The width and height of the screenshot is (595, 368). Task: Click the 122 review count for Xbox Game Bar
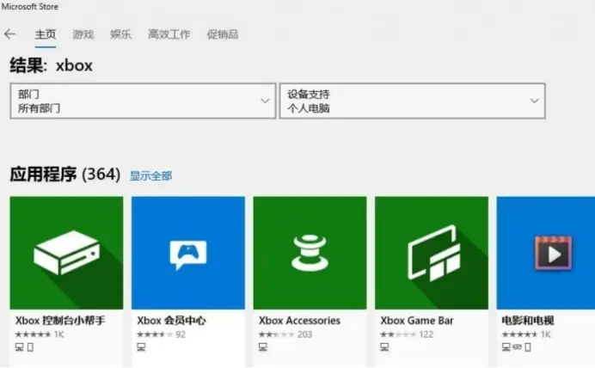point(426,334)
